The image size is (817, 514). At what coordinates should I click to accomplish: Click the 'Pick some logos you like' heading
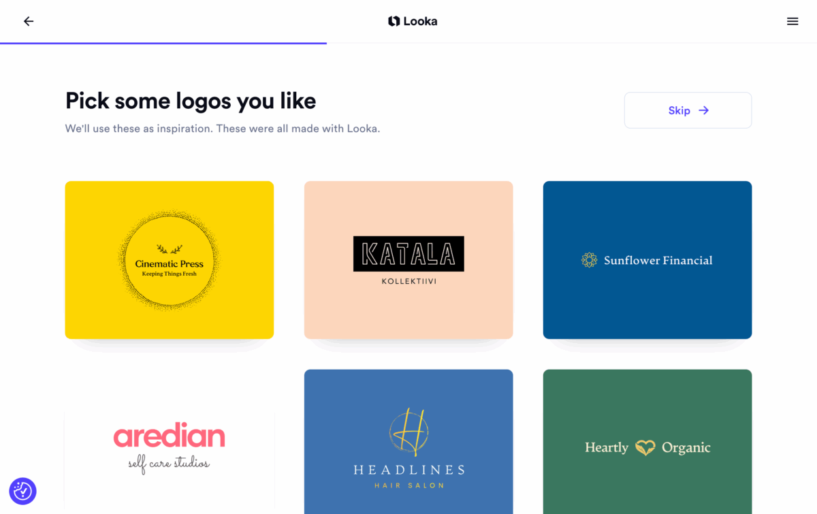(191, 101)
